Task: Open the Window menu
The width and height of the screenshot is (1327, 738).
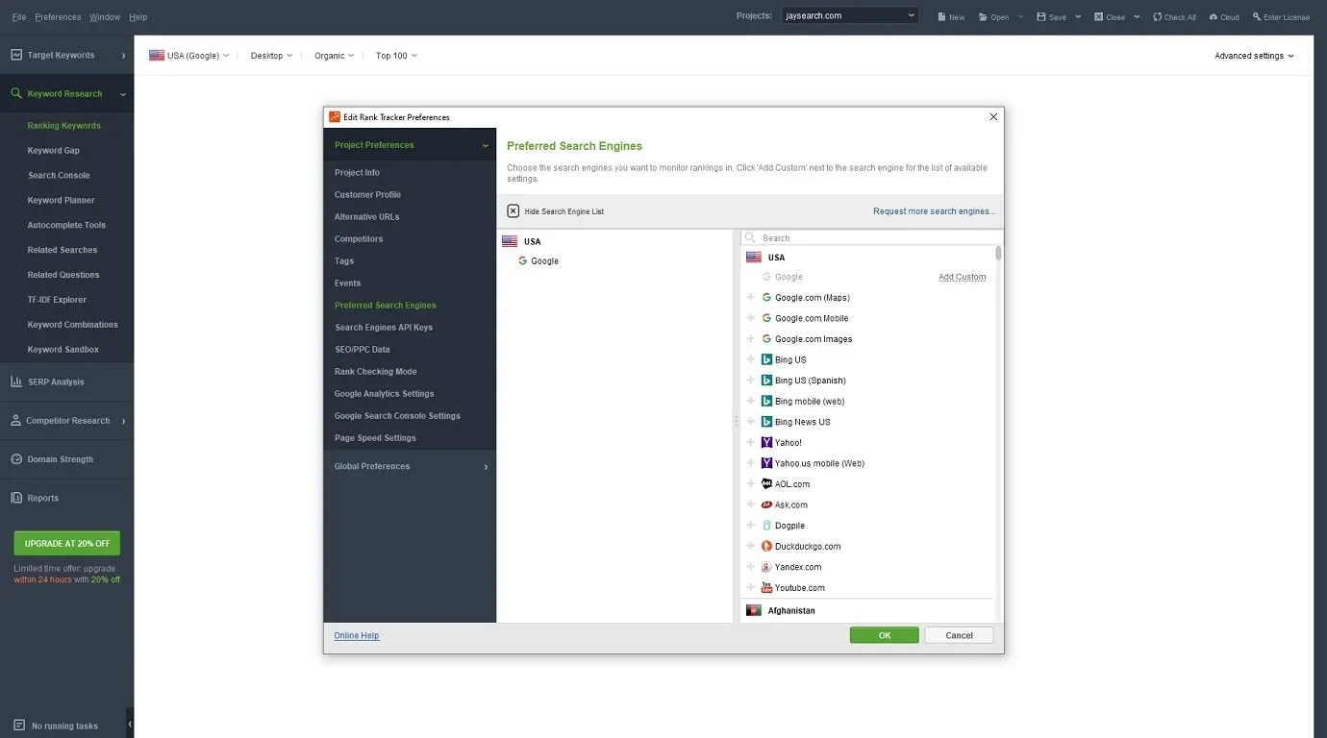Action: click(x=105, y=17)
